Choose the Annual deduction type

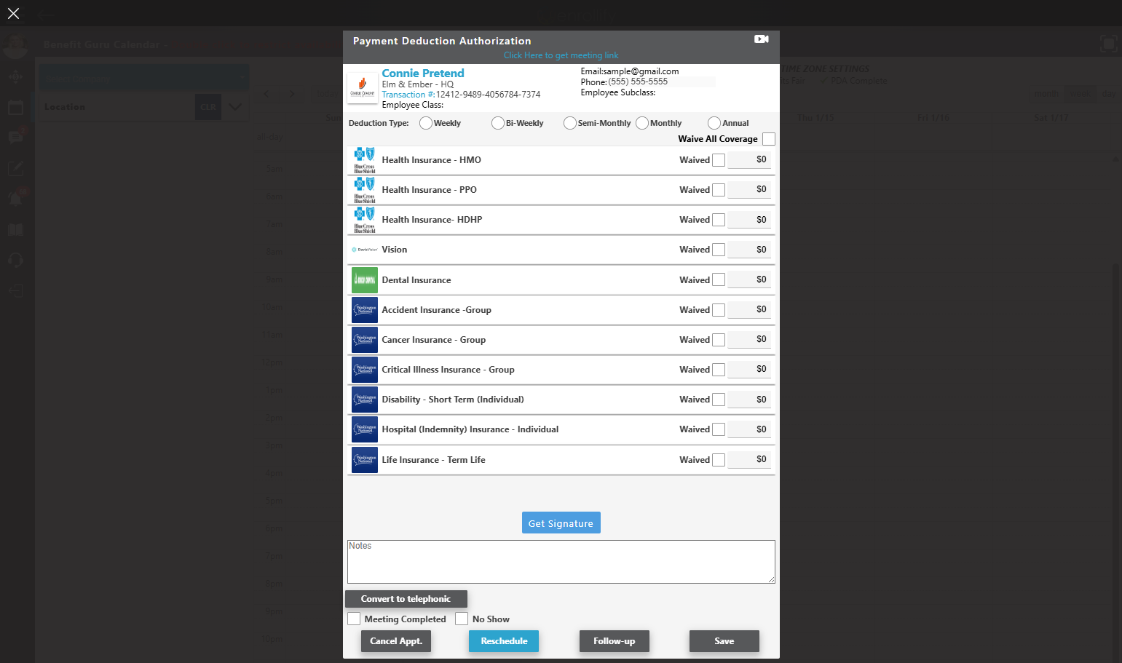714,123
